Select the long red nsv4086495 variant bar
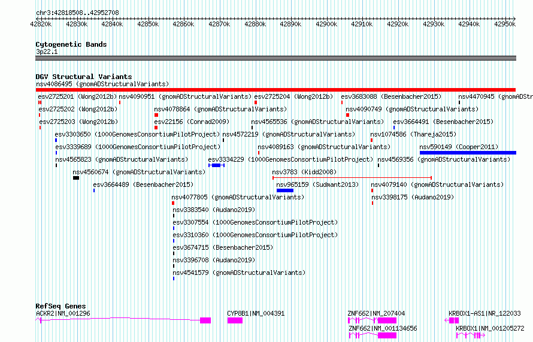The width and height of the screenshot is (533, 342). coord(275,90)
